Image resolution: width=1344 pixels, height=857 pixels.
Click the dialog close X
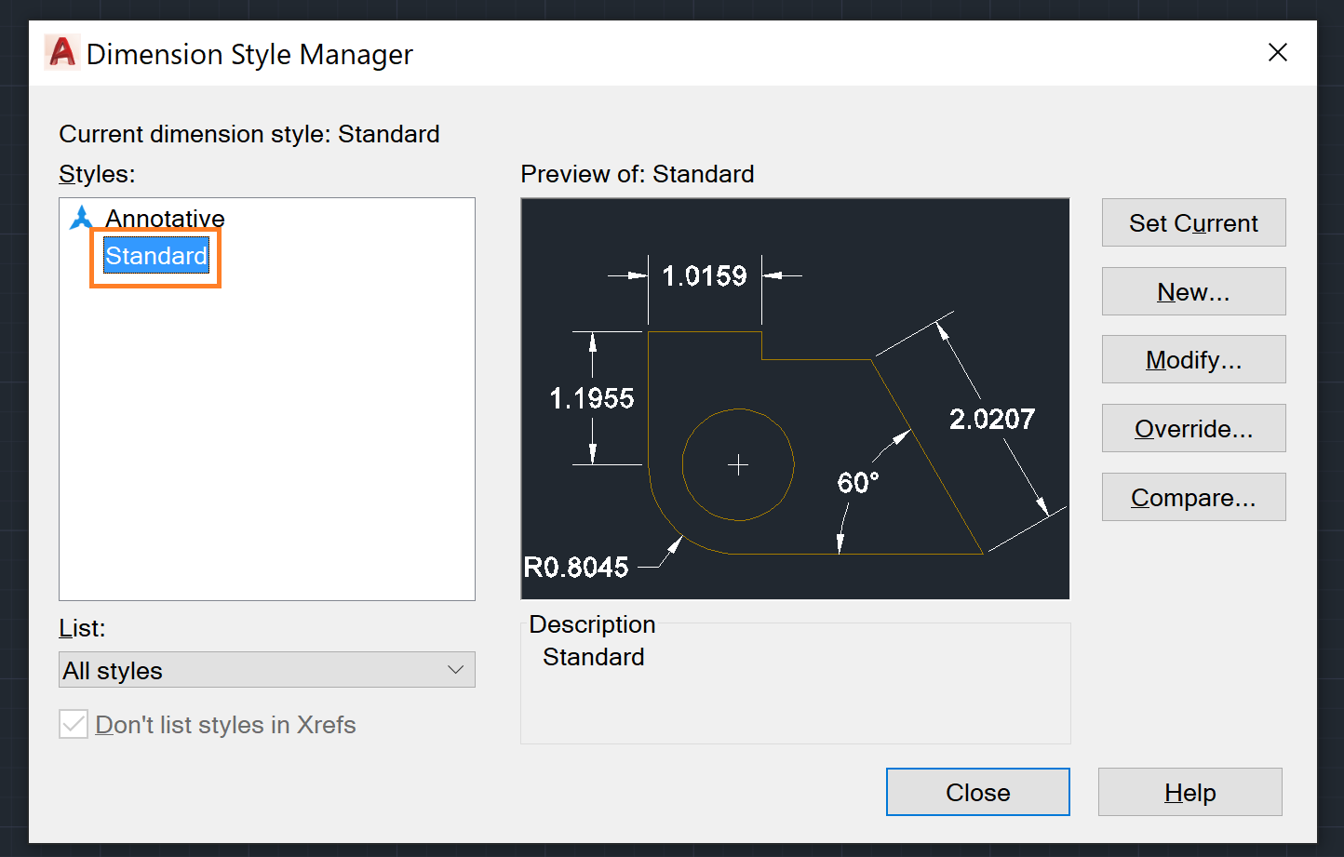[1277, 52]
